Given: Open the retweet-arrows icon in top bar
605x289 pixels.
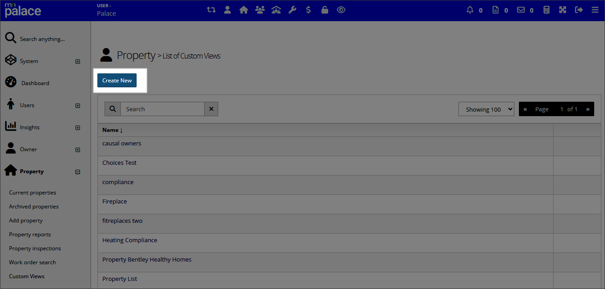Looking at the screenshot, I should pos(211,9).
